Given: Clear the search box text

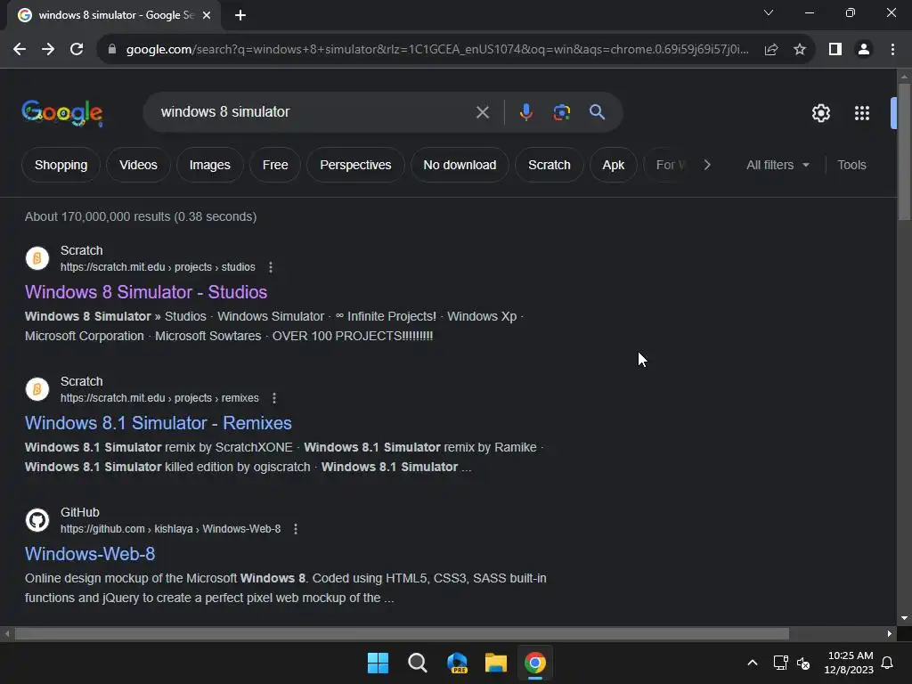Looking at the screenshot, I should click(483, 112).
